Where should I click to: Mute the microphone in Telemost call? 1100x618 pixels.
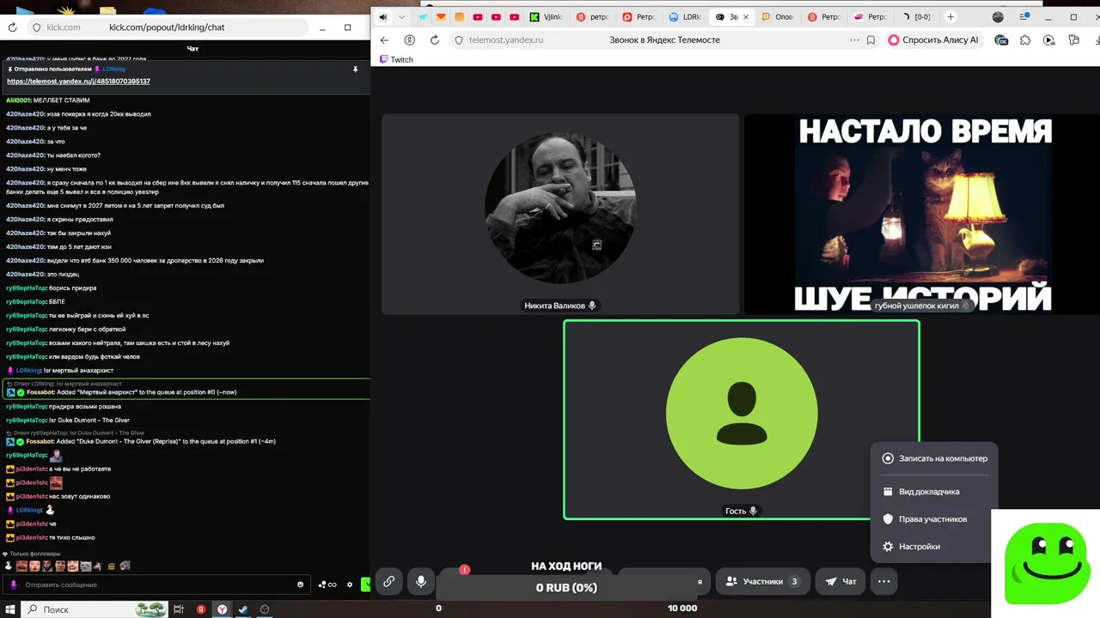coord(421,581)
